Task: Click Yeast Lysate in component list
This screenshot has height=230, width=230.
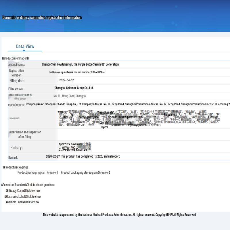Action: [106, 112]
